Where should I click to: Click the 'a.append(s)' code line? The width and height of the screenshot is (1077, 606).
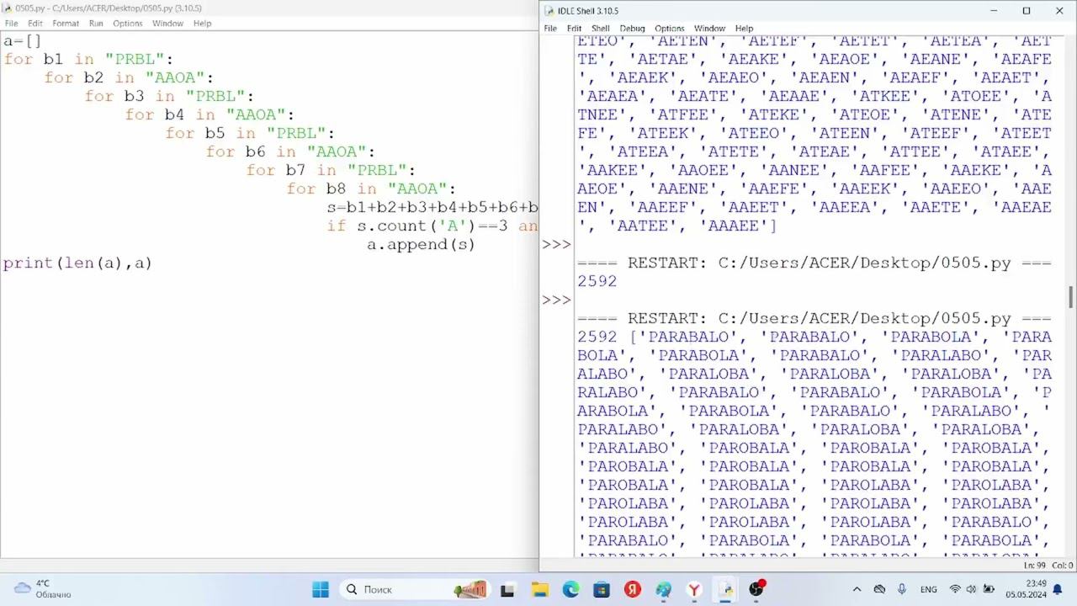pos(421,244)
